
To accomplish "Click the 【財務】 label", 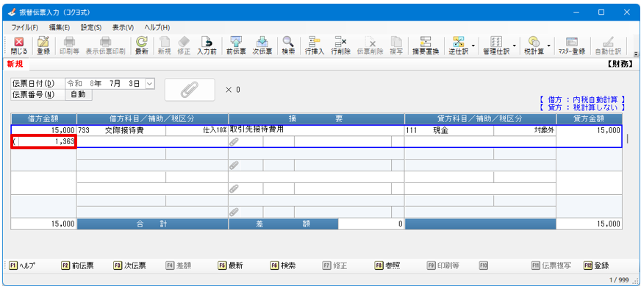I will pos(620,64).
